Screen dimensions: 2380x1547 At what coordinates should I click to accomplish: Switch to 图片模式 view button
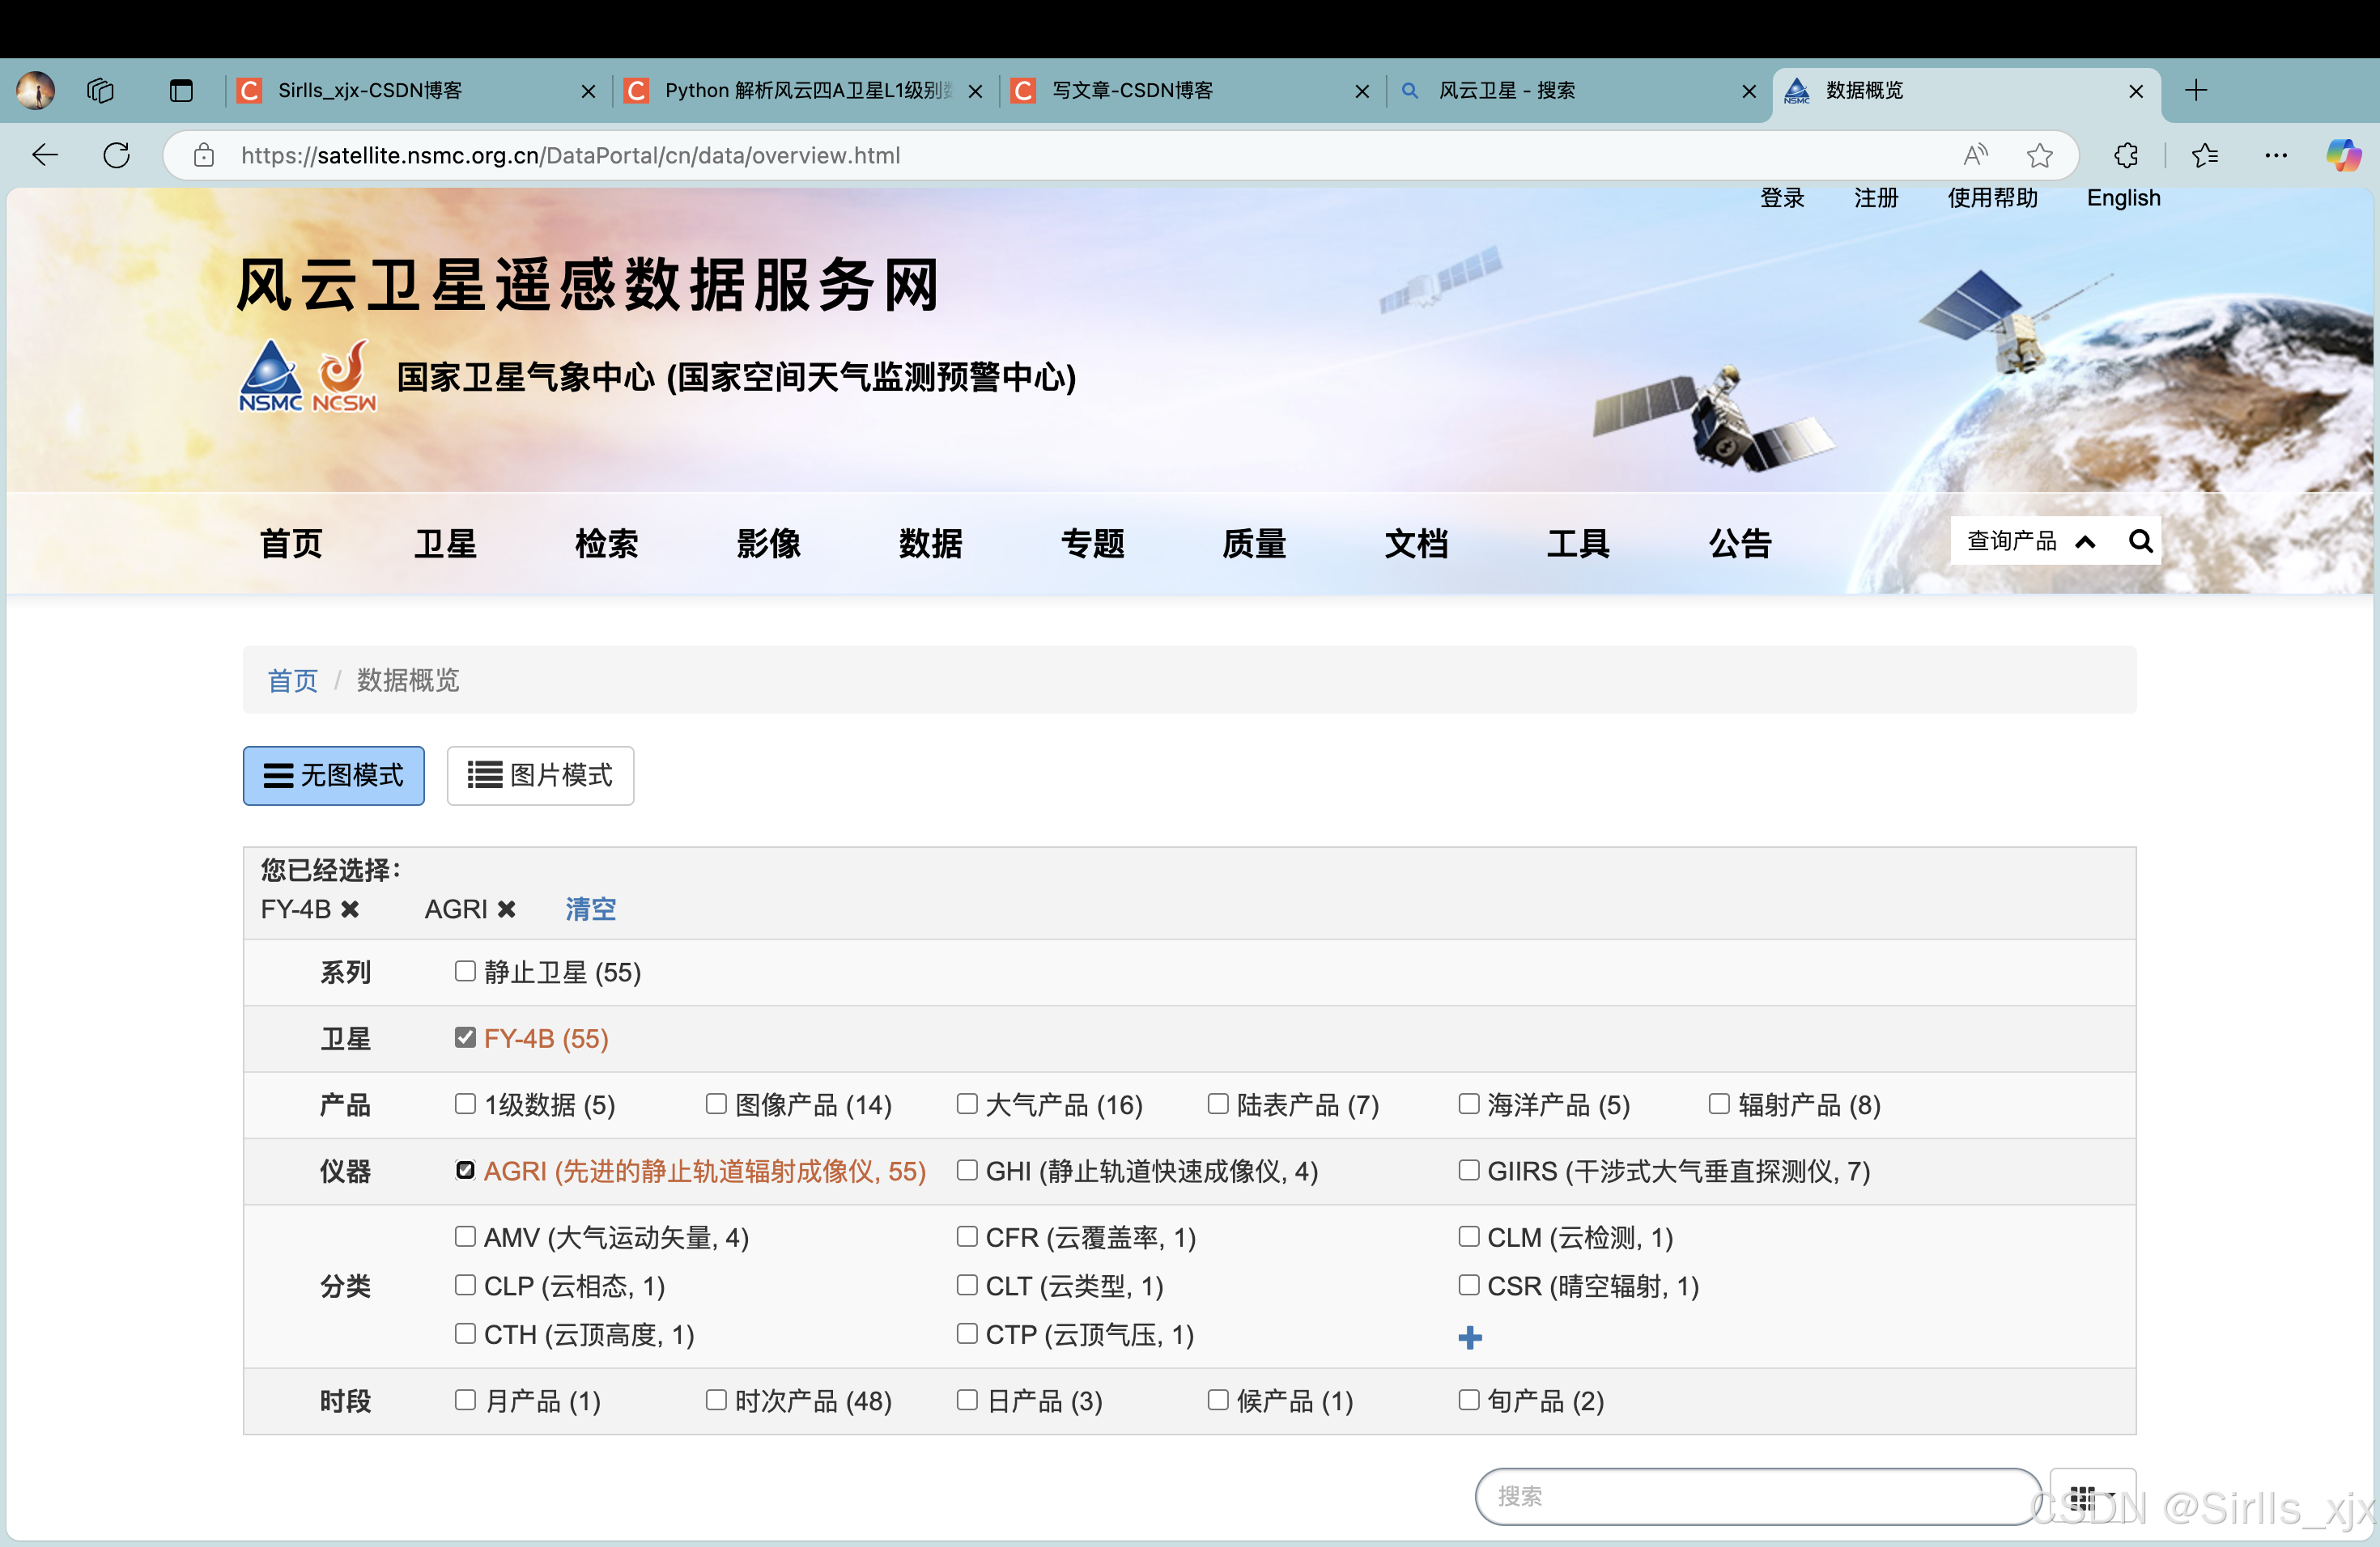(x=540, y=775)
